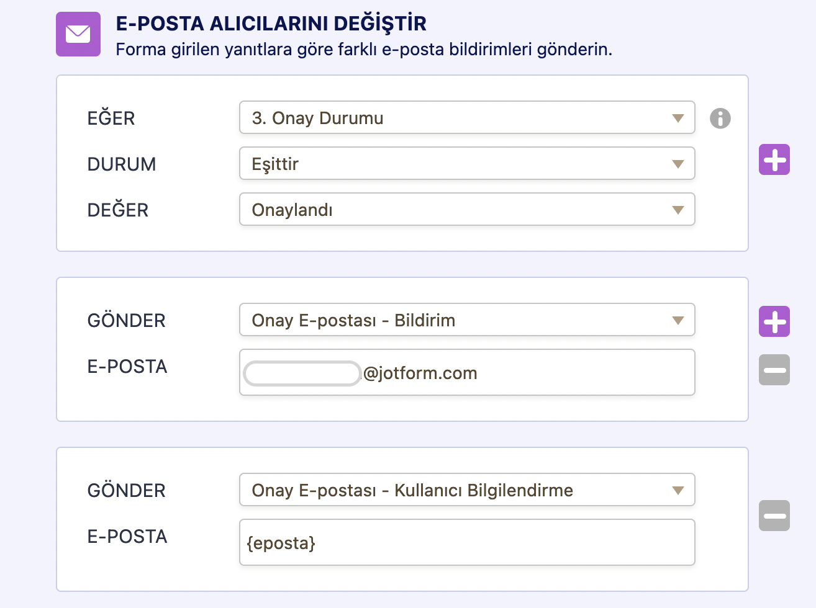Focus the {eposta} email input field
Image resolution: width=816 pixels, height=608 pixels.
point(466,543)
